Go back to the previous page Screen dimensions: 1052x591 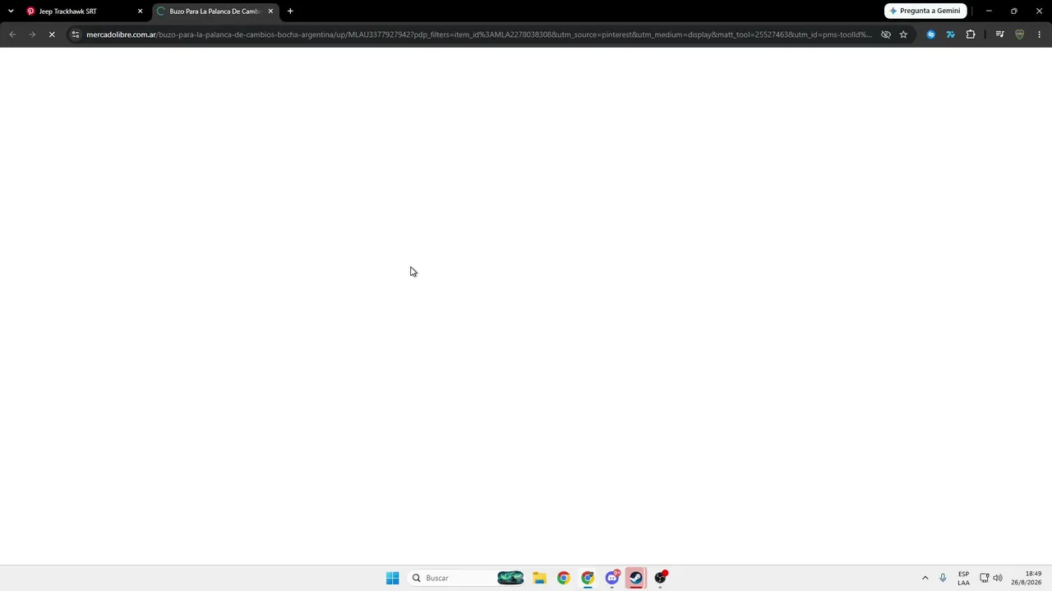pyautogui.click(x=12, y=34)
